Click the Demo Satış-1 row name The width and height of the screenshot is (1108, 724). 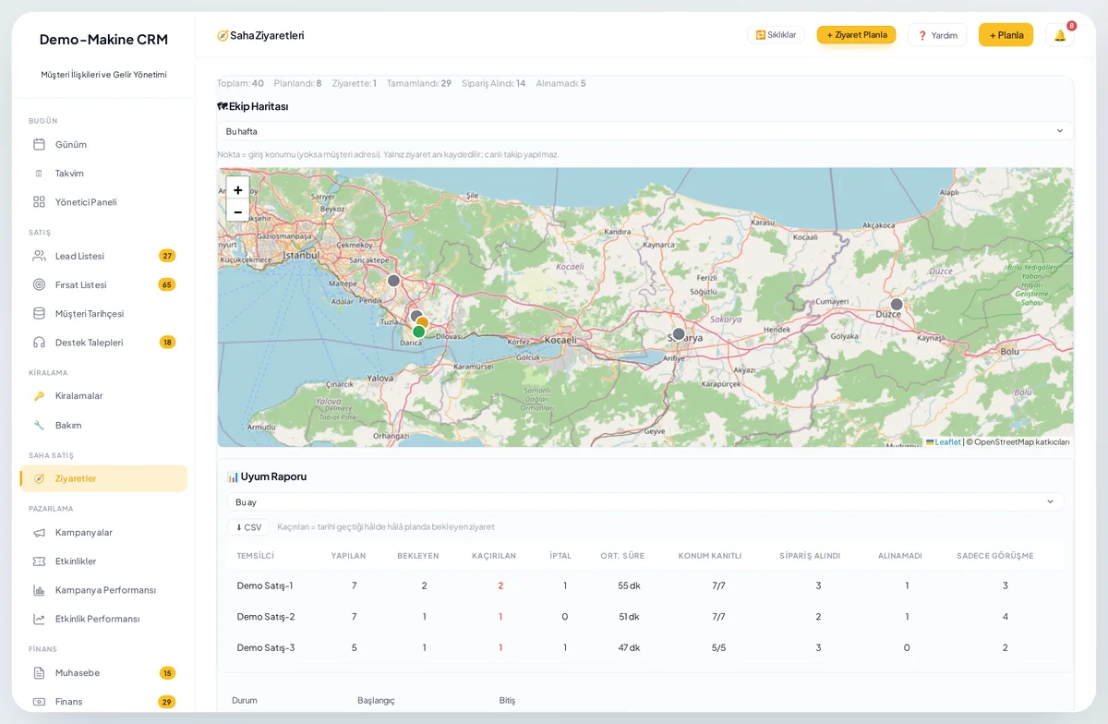click(265, 585)
